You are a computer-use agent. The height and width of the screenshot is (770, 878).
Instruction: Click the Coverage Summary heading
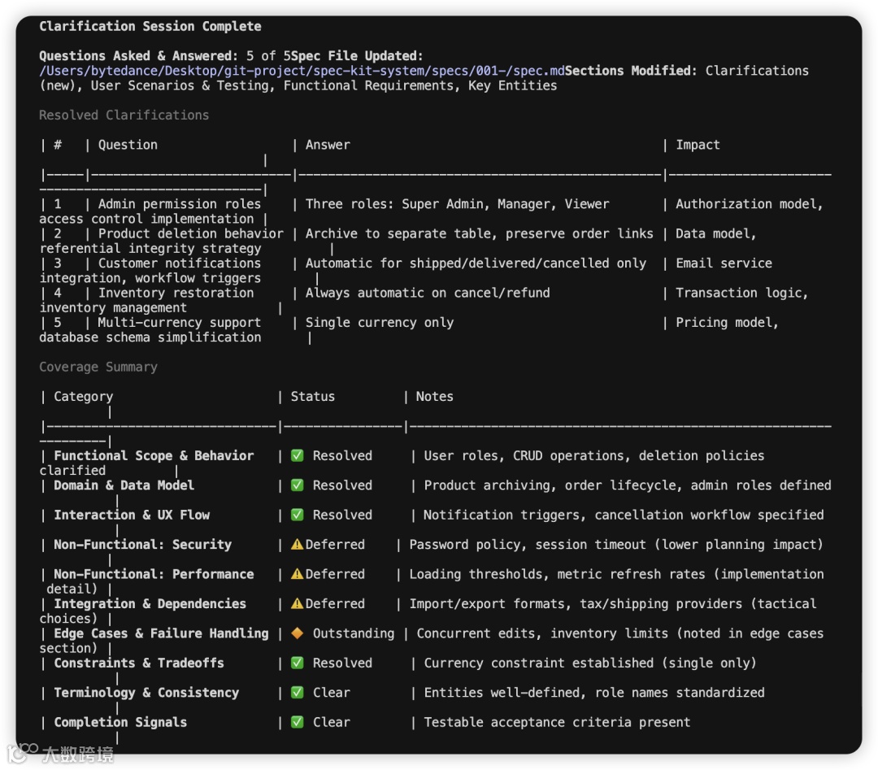click(x=98, y=368)
